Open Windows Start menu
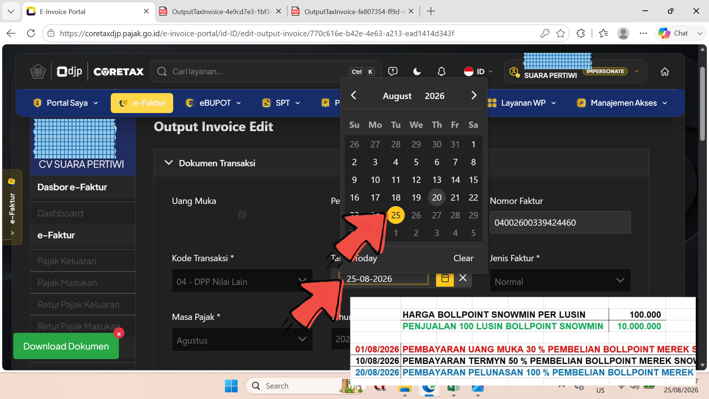The height and width of the screenshot is (399, 709). tap(231, 386)
